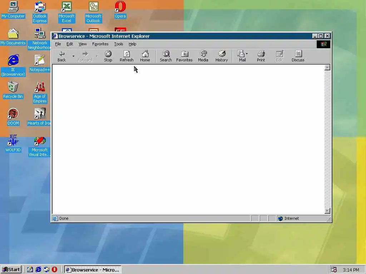The width and height of the screenshot is (366, 274).
Task: Open the Start menu
Action: point(11,270)
